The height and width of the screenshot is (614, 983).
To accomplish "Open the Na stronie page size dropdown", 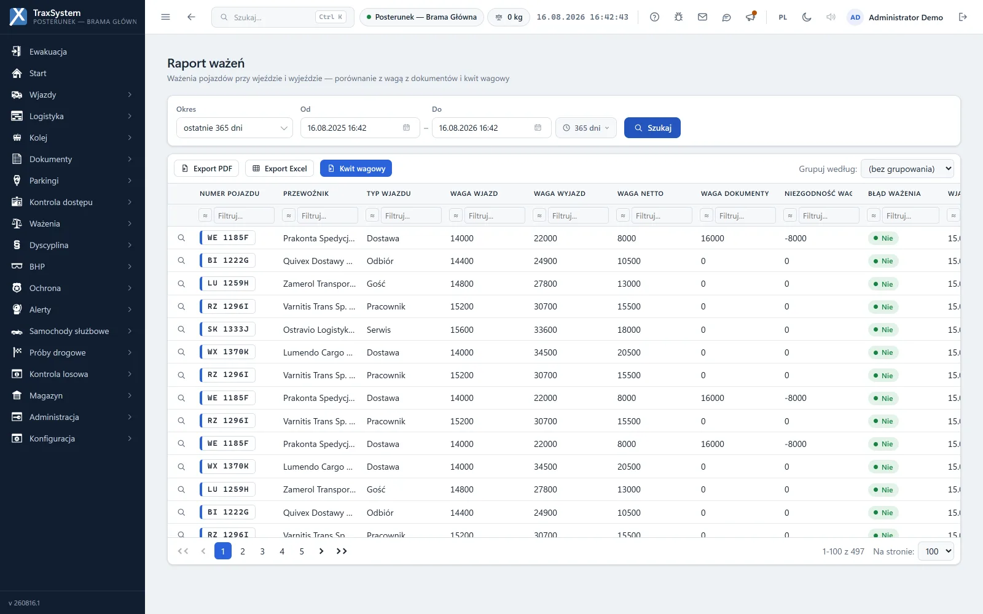I will (936, 551).
